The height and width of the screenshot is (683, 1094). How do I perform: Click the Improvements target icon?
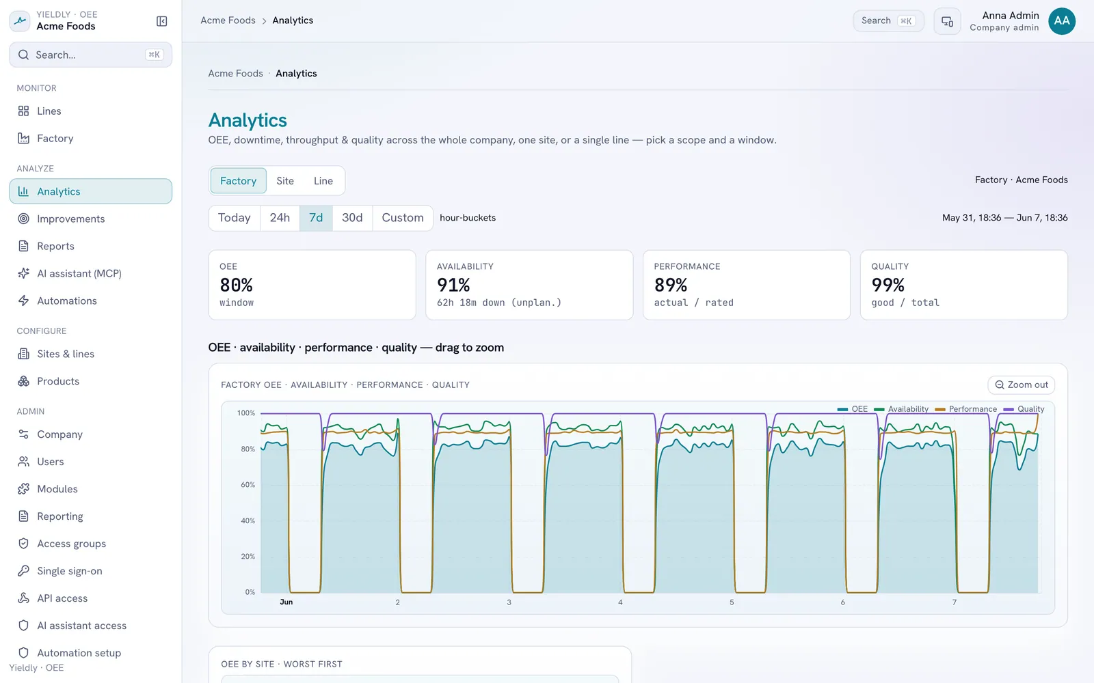point(23,219)
